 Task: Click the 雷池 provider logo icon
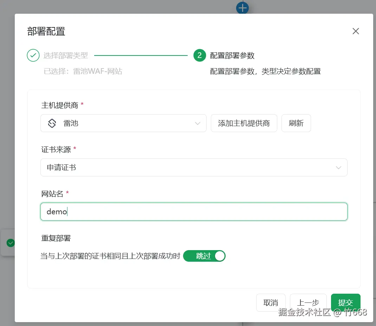point(52,123)
